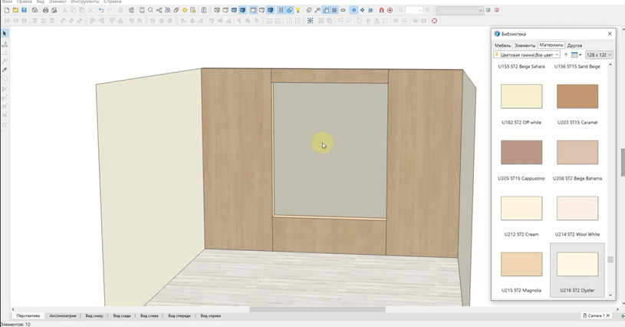Close the Библиотека panel
Viewport: 625px width, 327px height.
tap(610, 34)
